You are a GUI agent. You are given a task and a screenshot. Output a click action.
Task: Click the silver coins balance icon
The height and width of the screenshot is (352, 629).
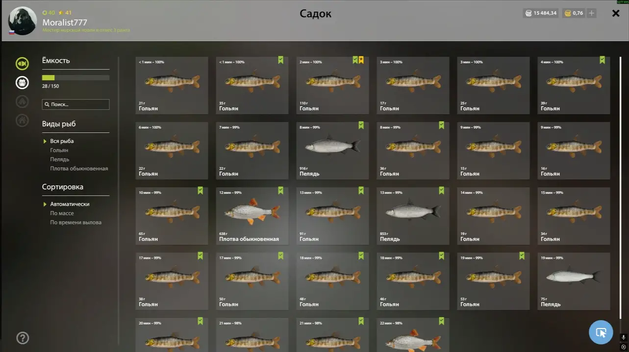(528, 13)
